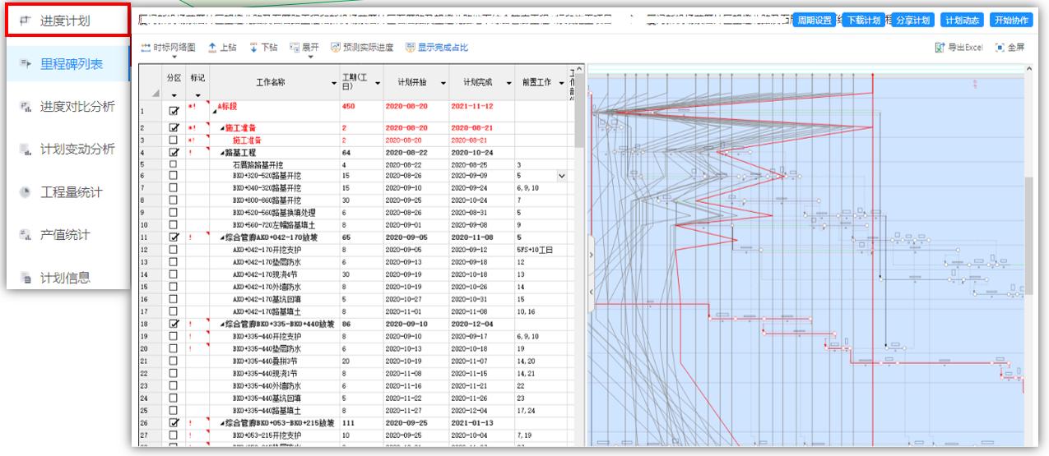The height and width of the screenshot is (456, 1049).
Task: Open the 标记 column filter arrow
Action: click(x=197, y=95)
